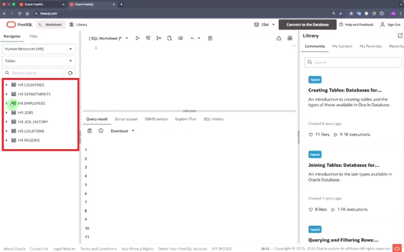The height and width of the screenshot is (252, 404).
Task: Click the Run Script icon in the worksheet toolbar
Action: coord(148,38)
